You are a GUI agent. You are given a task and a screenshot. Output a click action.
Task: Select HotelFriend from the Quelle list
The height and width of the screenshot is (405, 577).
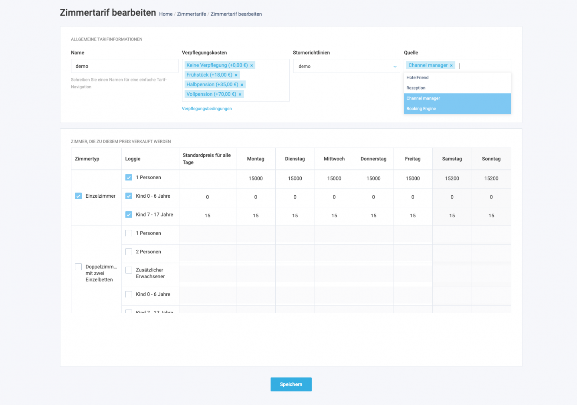(457, 78)
